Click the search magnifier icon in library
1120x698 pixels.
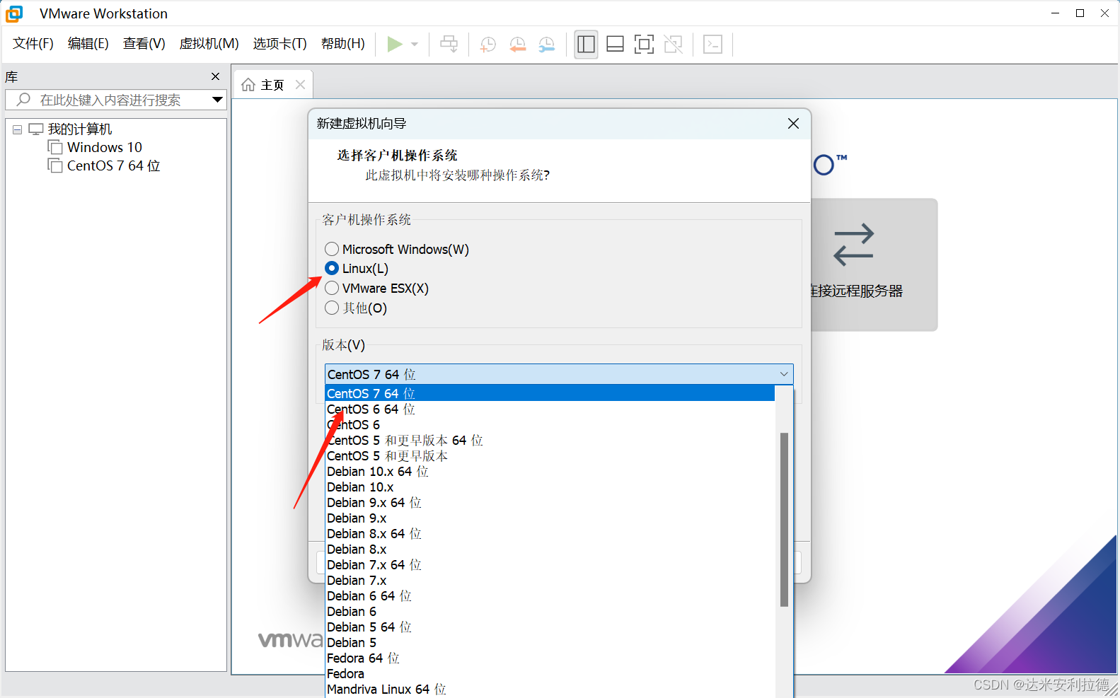[x=23, y=100]
